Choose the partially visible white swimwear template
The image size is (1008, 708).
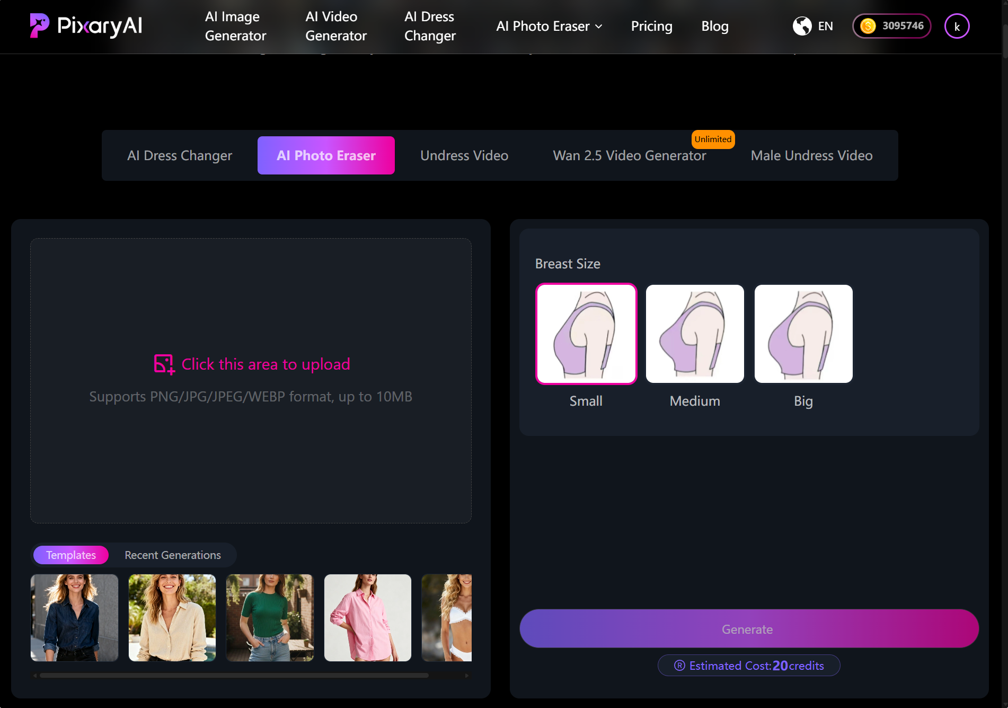447,618
